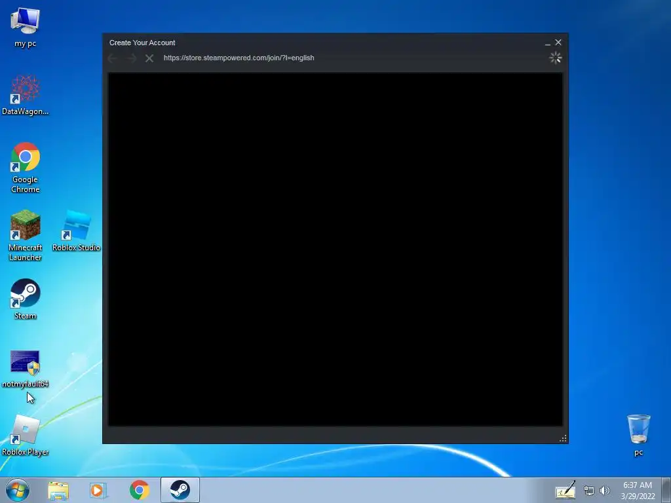Stop loading the Steam join page

[x=149, y=58]
